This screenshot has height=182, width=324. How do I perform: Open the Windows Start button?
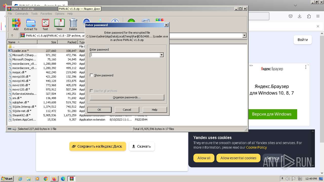pyautogui.click(x=7, y=179)
